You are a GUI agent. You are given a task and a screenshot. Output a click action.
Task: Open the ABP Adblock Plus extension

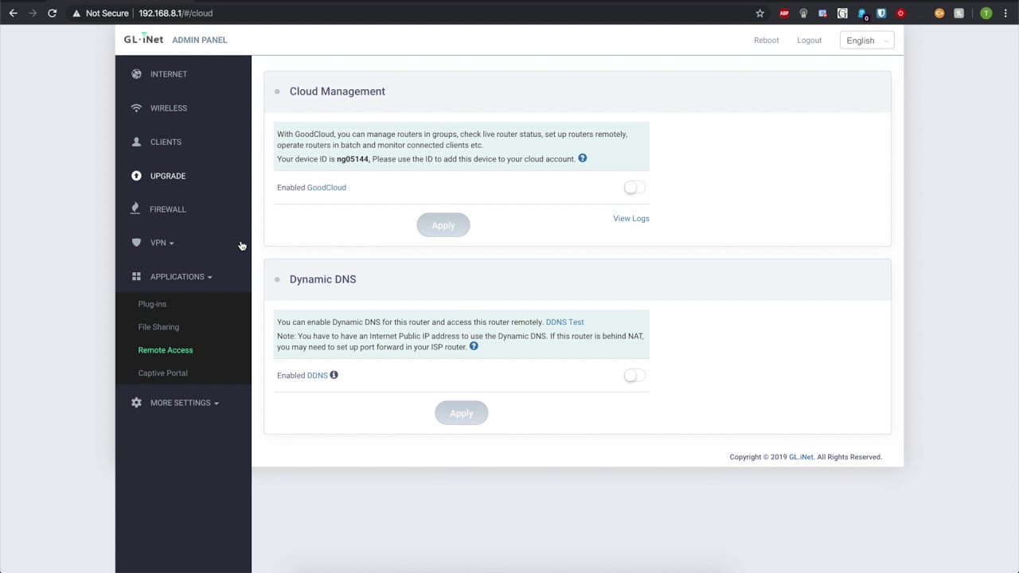(784, 13)
